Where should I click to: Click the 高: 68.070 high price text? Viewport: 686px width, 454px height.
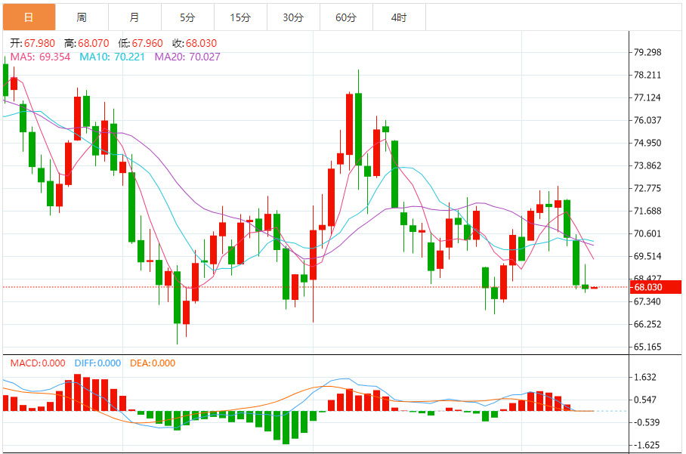click(86, 43)
